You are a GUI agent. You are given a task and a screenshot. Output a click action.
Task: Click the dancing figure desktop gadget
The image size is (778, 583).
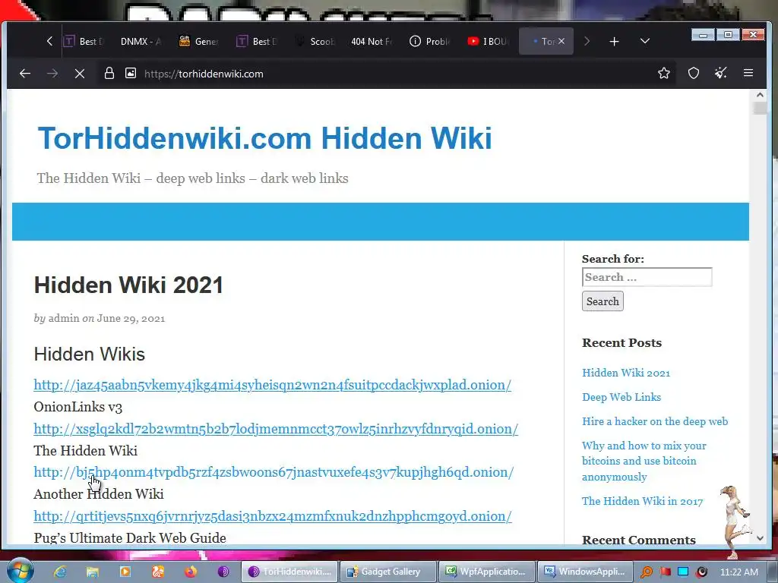click(735, 522)
